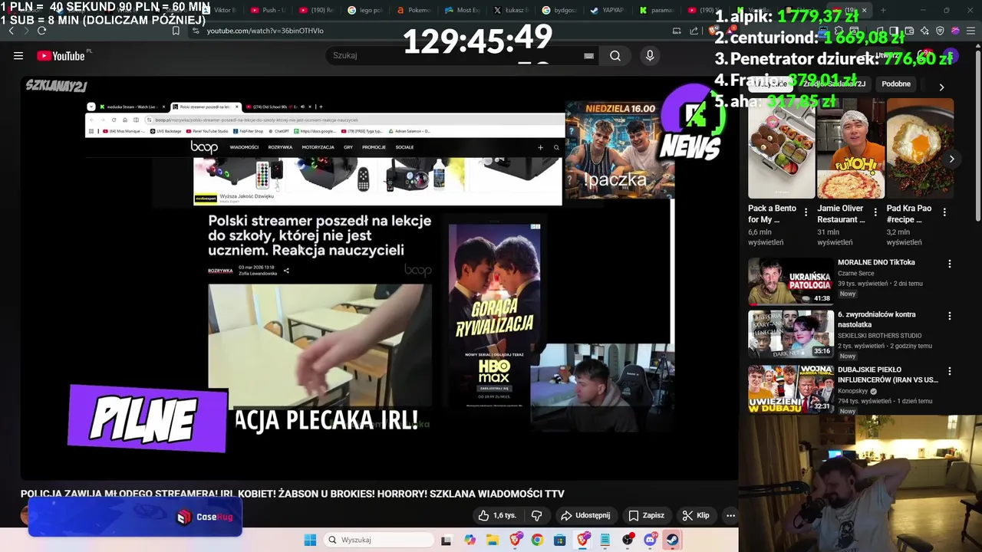Open options for 6. zwyrodnialców kontra nastolatka

pyautogui.click(x=950, y=316)
